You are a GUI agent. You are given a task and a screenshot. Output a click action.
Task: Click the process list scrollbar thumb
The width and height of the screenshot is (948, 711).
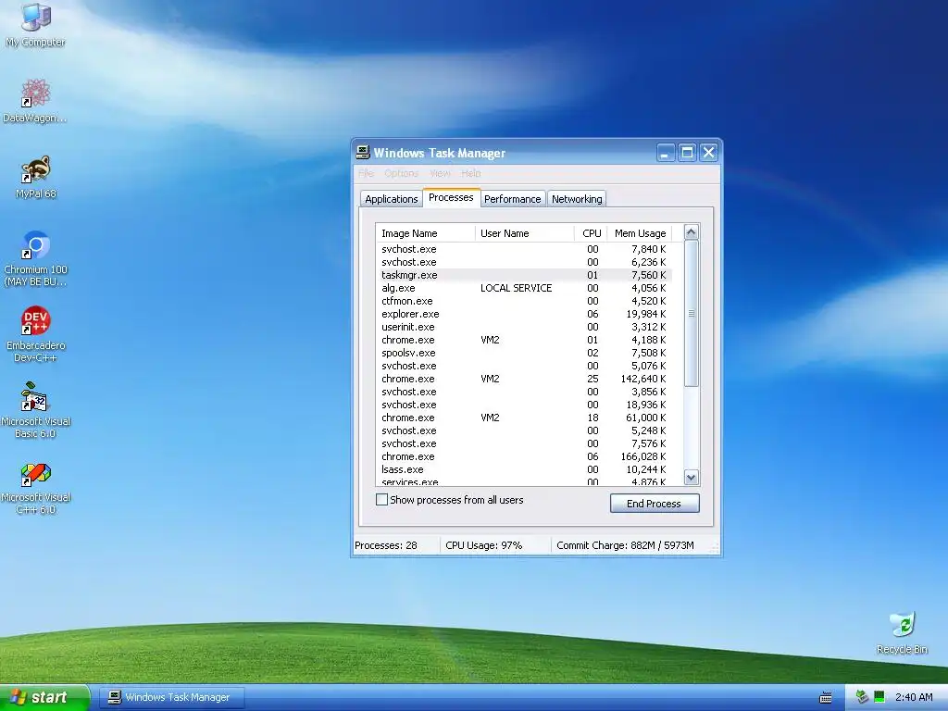point(691,313)
